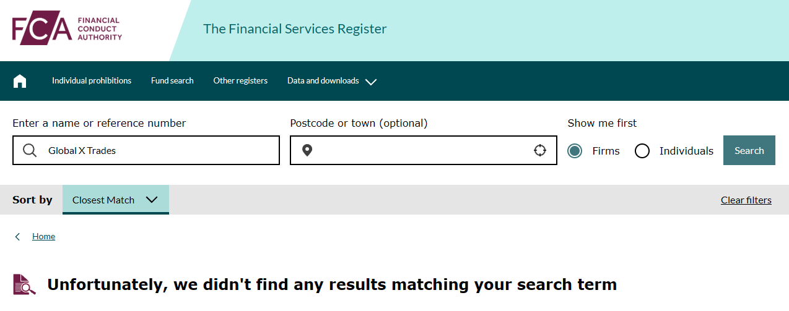The image size is (789, 311).
Task: Click The Financial Services Register title
Action: [295, 29]
